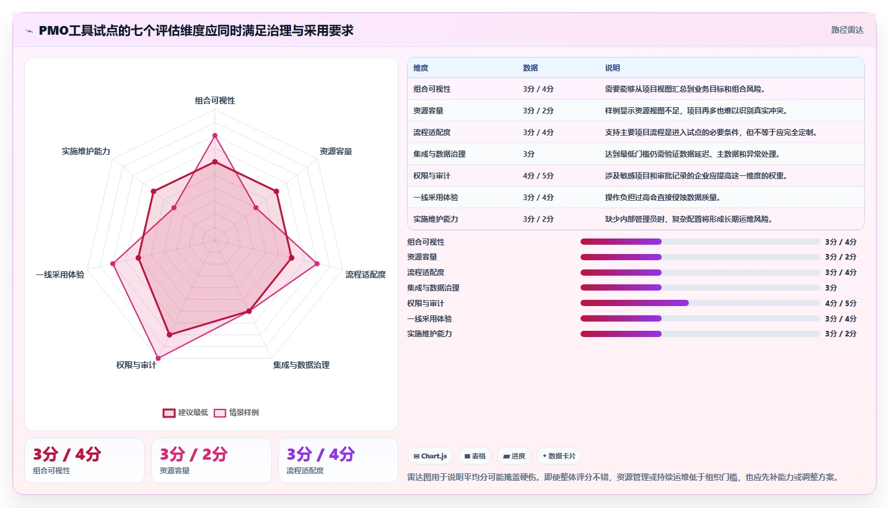Toggle the 情景样例 legend series
The height and width of the screenshot is (508, 889).
(236, 413)
